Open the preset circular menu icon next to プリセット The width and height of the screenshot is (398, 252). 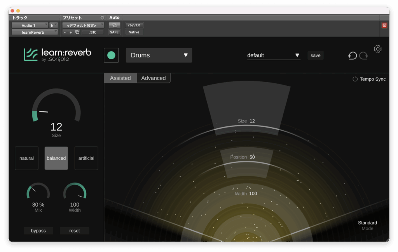(102, 18)
